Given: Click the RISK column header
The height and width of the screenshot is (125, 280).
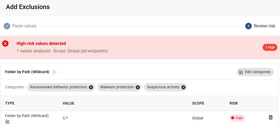Looking at the screenshot, I should click(x=234, y=103).
